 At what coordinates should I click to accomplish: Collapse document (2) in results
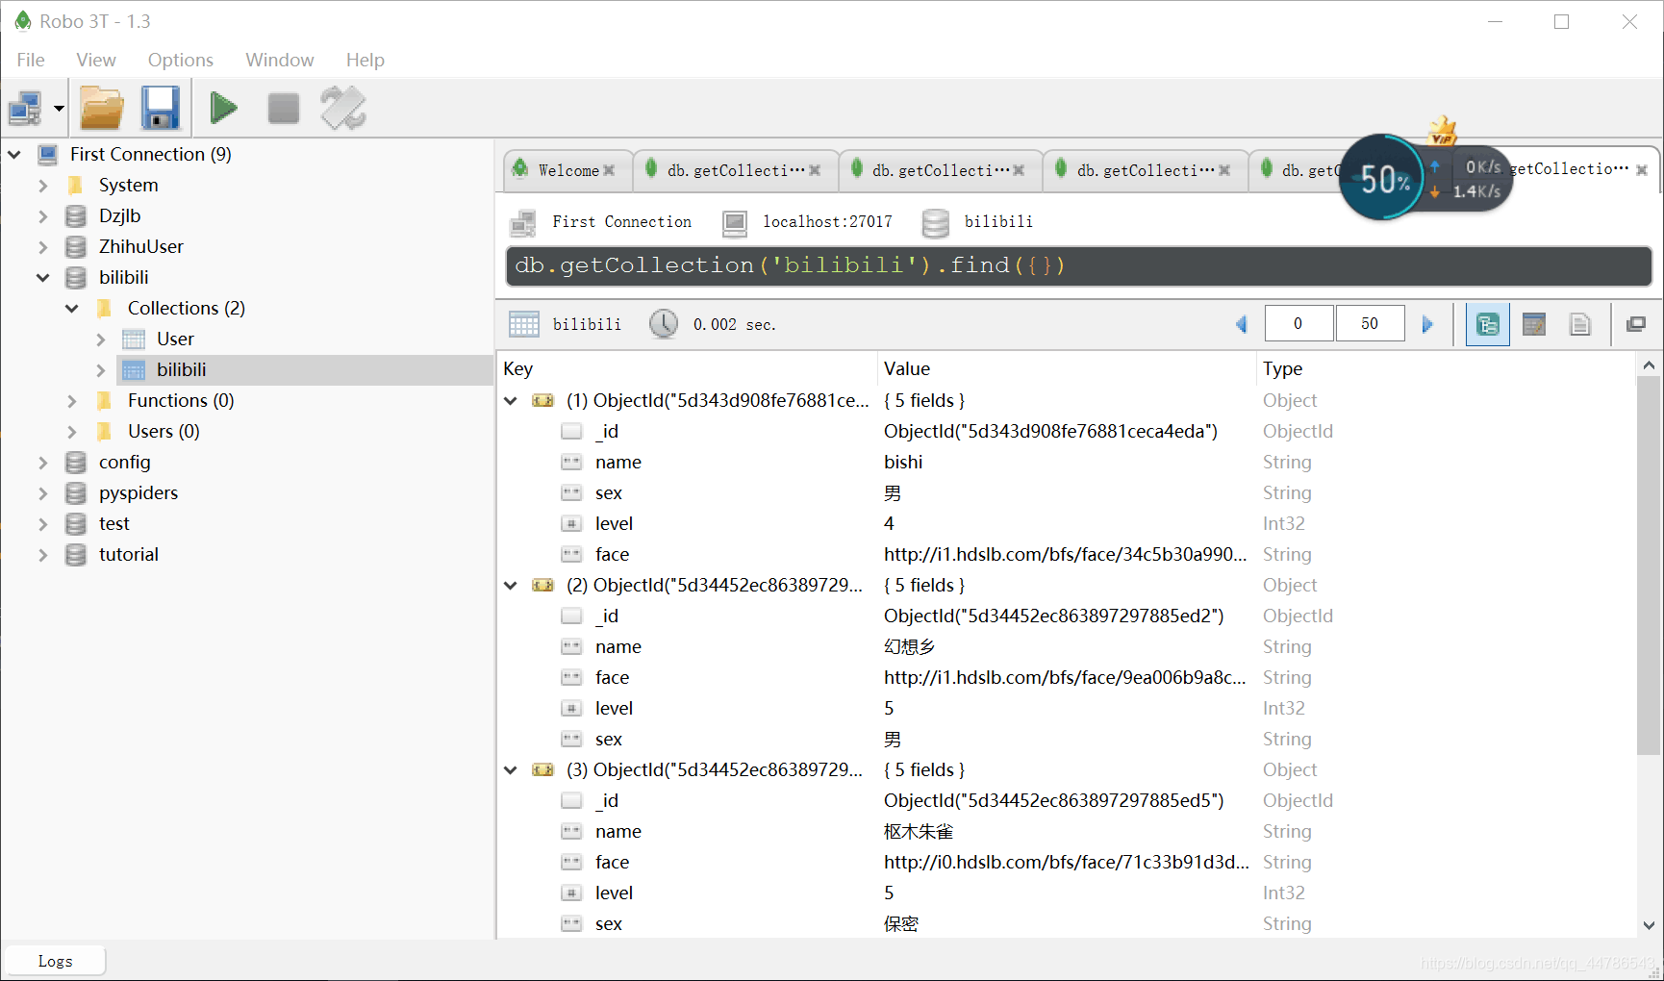(511, 585)
